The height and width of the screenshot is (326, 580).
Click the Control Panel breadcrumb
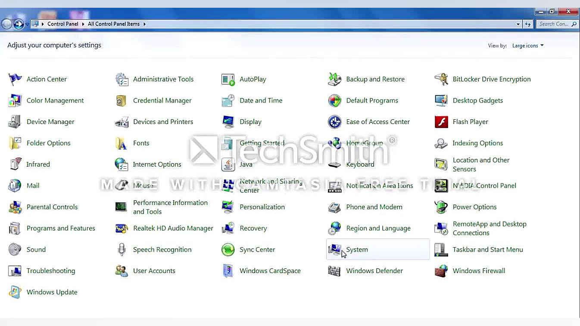[x=63, y=24]
